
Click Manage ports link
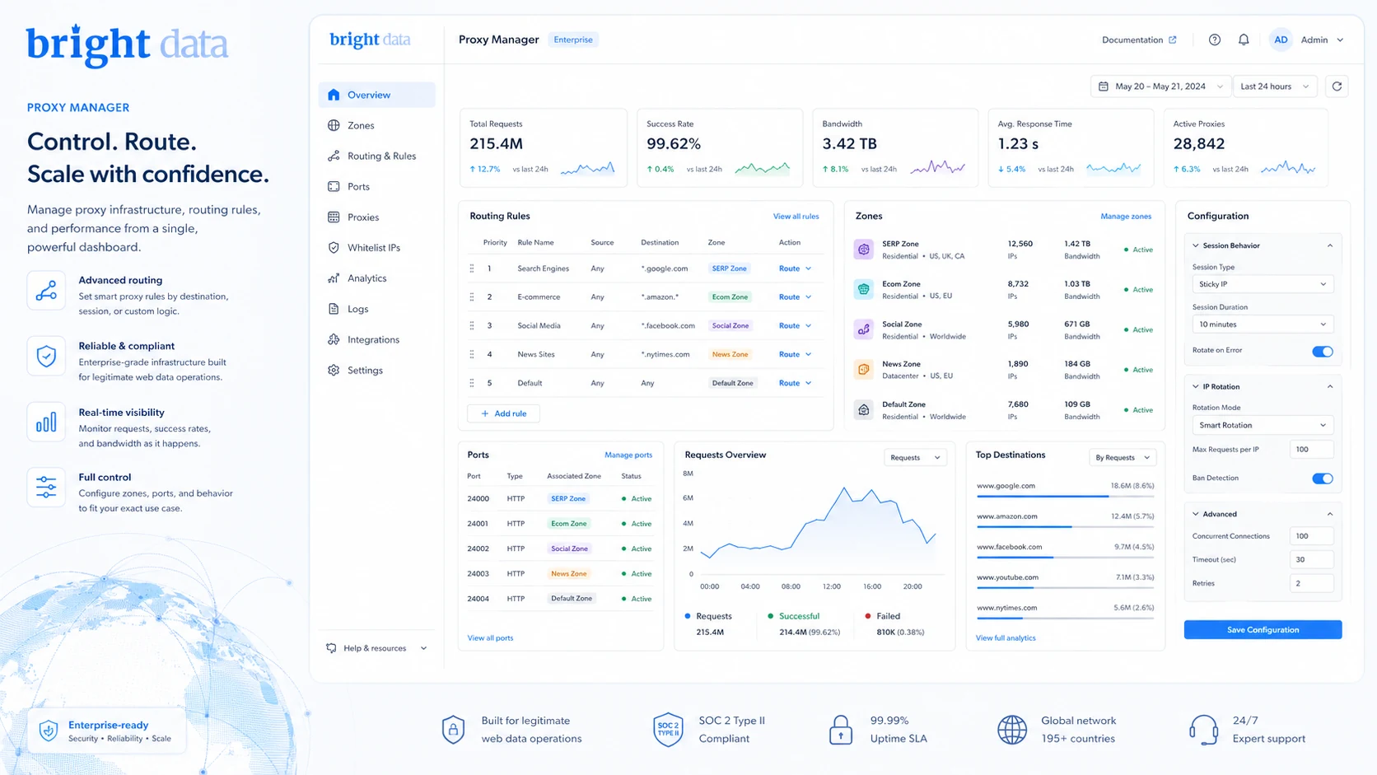628,455
